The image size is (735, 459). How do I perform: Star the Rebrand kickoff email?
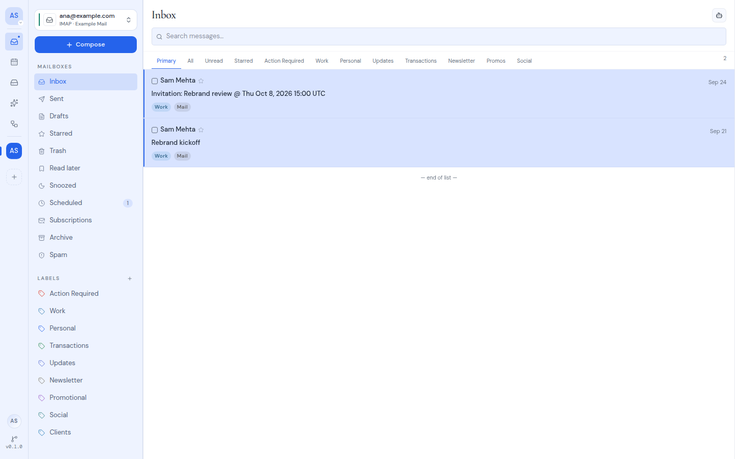(x=201, y=130)
